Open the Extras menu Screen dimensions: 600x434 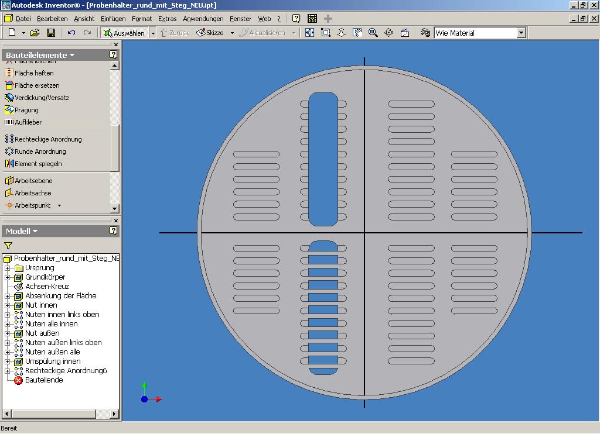(167, 19)
